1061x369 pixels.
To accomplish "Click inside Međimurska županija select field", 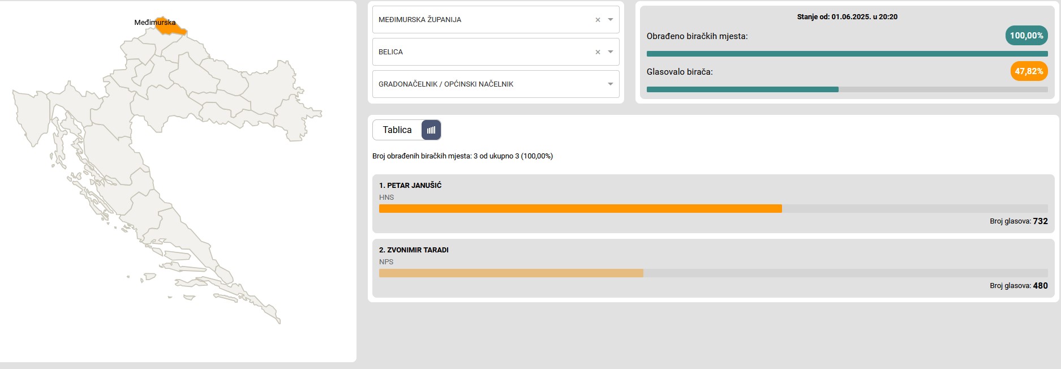I will click(481, 20).
